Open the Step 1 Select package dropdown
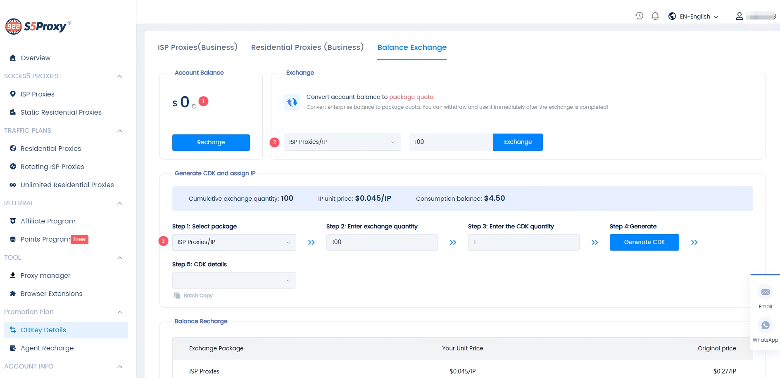780x378 pixels. tap(234, 242)
